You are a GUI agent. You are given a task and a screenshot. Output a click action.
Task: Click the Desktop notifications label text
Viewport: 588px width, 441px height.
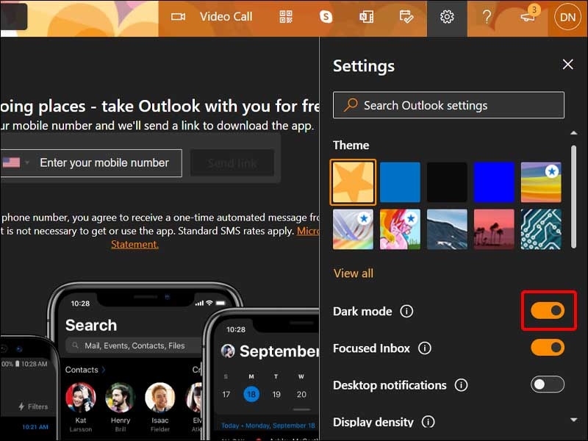pos(390,385)
